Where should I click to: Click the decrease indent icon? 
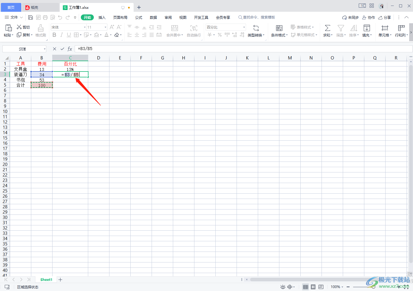pyautogui.click(x=152, y=27)
